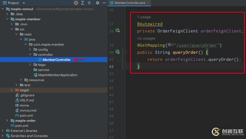Image resolution: width=246 pixels, height=139 pixels.
Task: Click the Expand All icon in Project toolbar
Action: 83,3
